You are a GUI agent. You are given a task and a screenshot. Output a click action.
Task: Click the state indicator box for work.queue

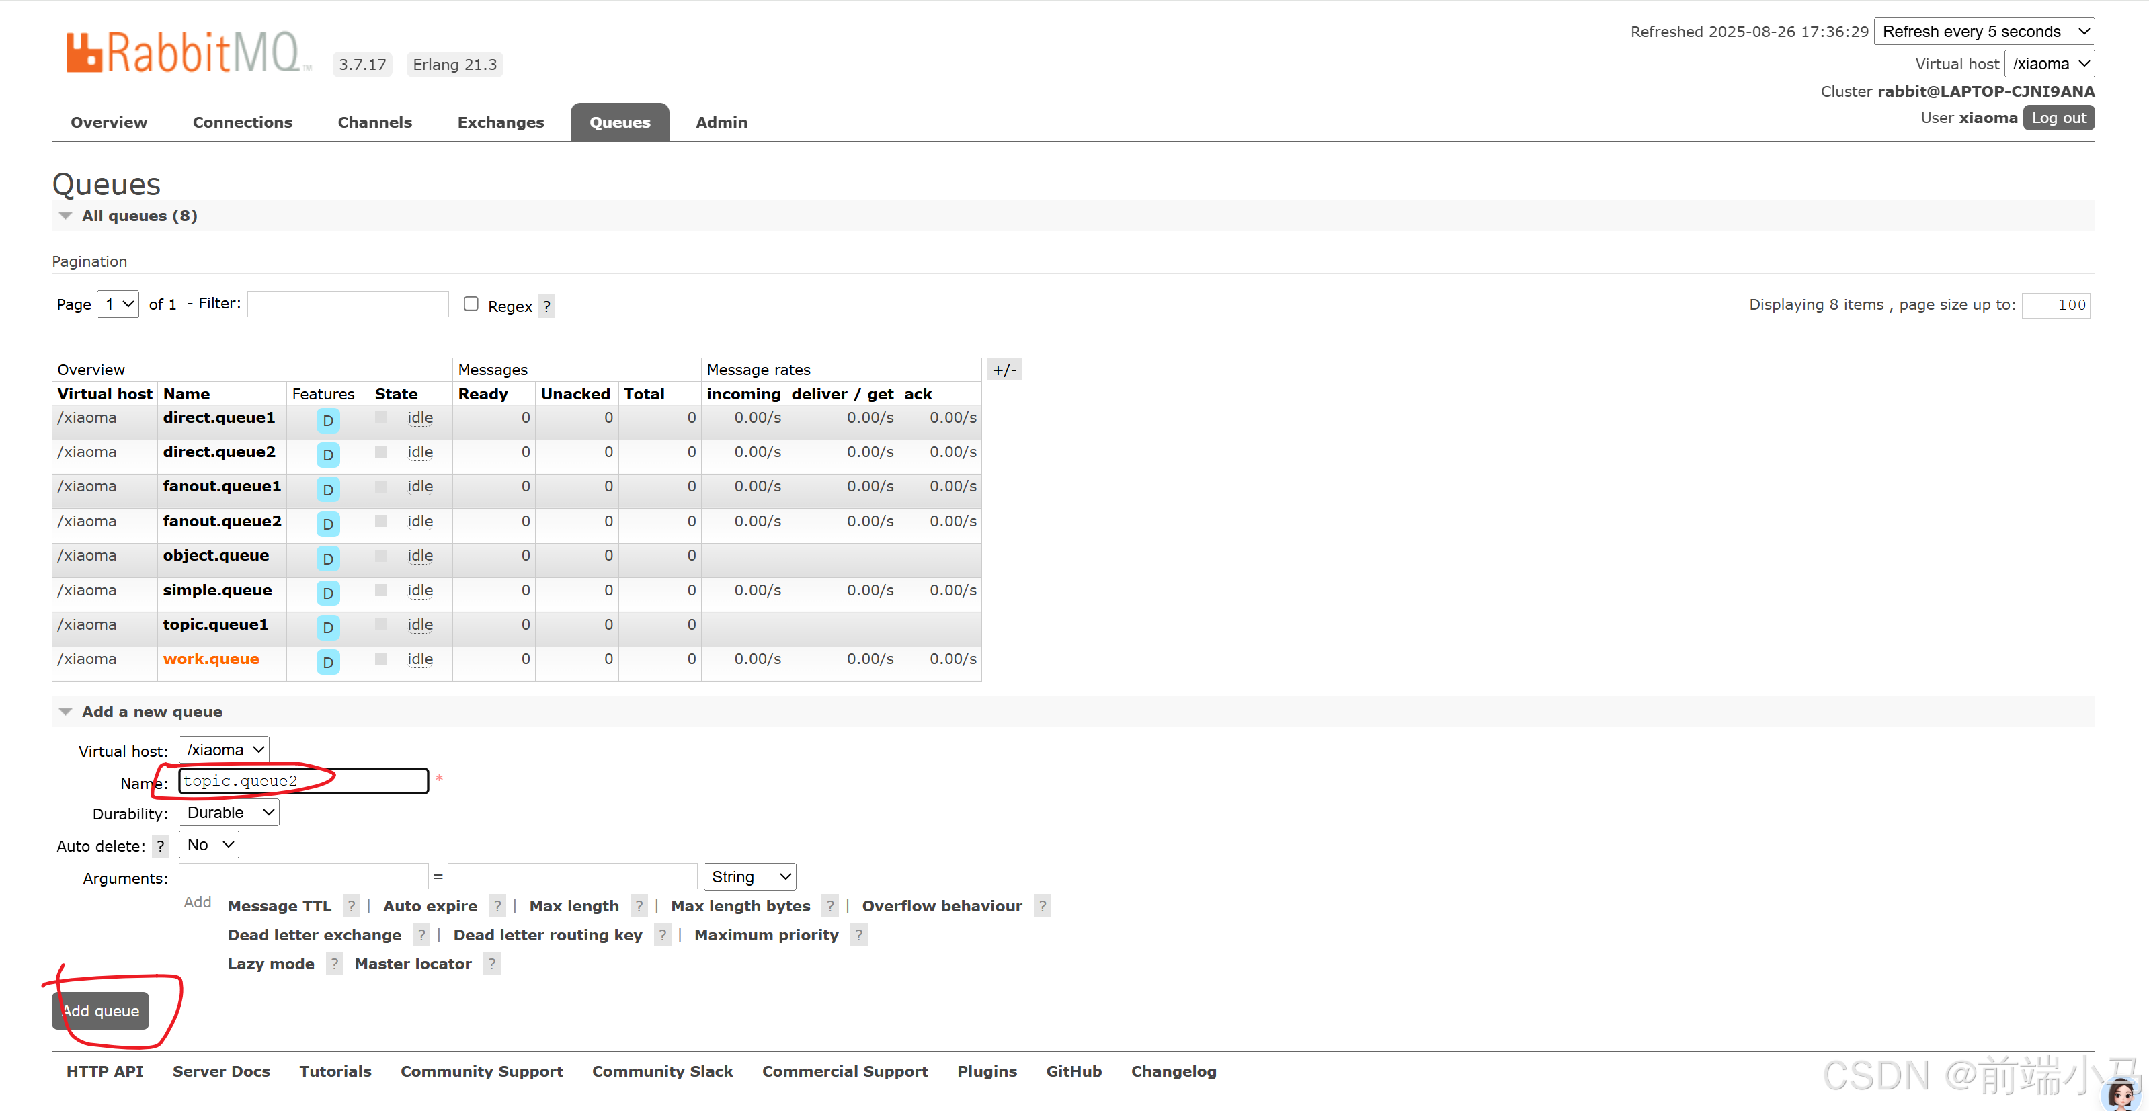point(381,659)
